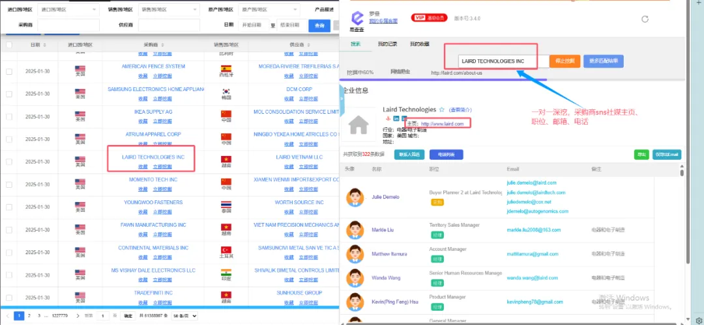Open the 进口国/地区 dropdown
The width and height of the screenshot is (704, 325).
(x=68, y=9)
